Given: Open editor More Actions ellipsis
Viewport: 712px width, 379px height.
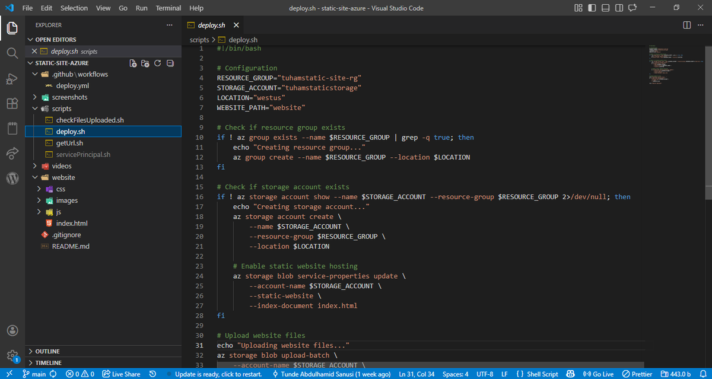Looking at the screenshot, I should pos(702,25).
